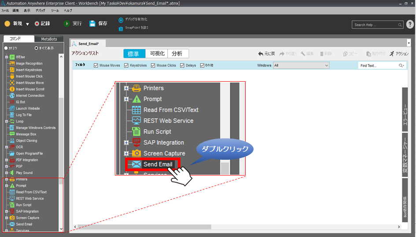Click the アクション button
416x237 pixels.
click(399, 54)
